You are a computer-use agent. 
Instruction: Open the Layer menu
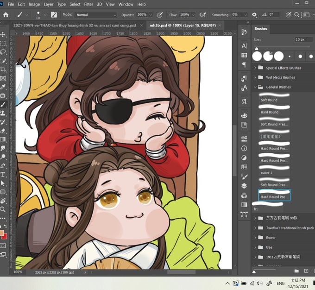[49, 4]
